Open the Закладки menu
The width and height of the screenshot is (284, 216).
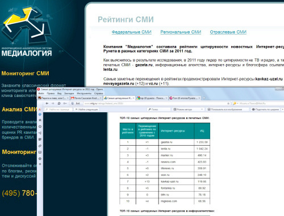[x=69, y=94]
